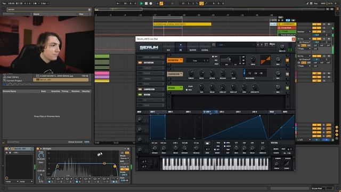Switch Serum to the GLOBAL tab
The image size is (341, 192).
[x=205, y=47]
